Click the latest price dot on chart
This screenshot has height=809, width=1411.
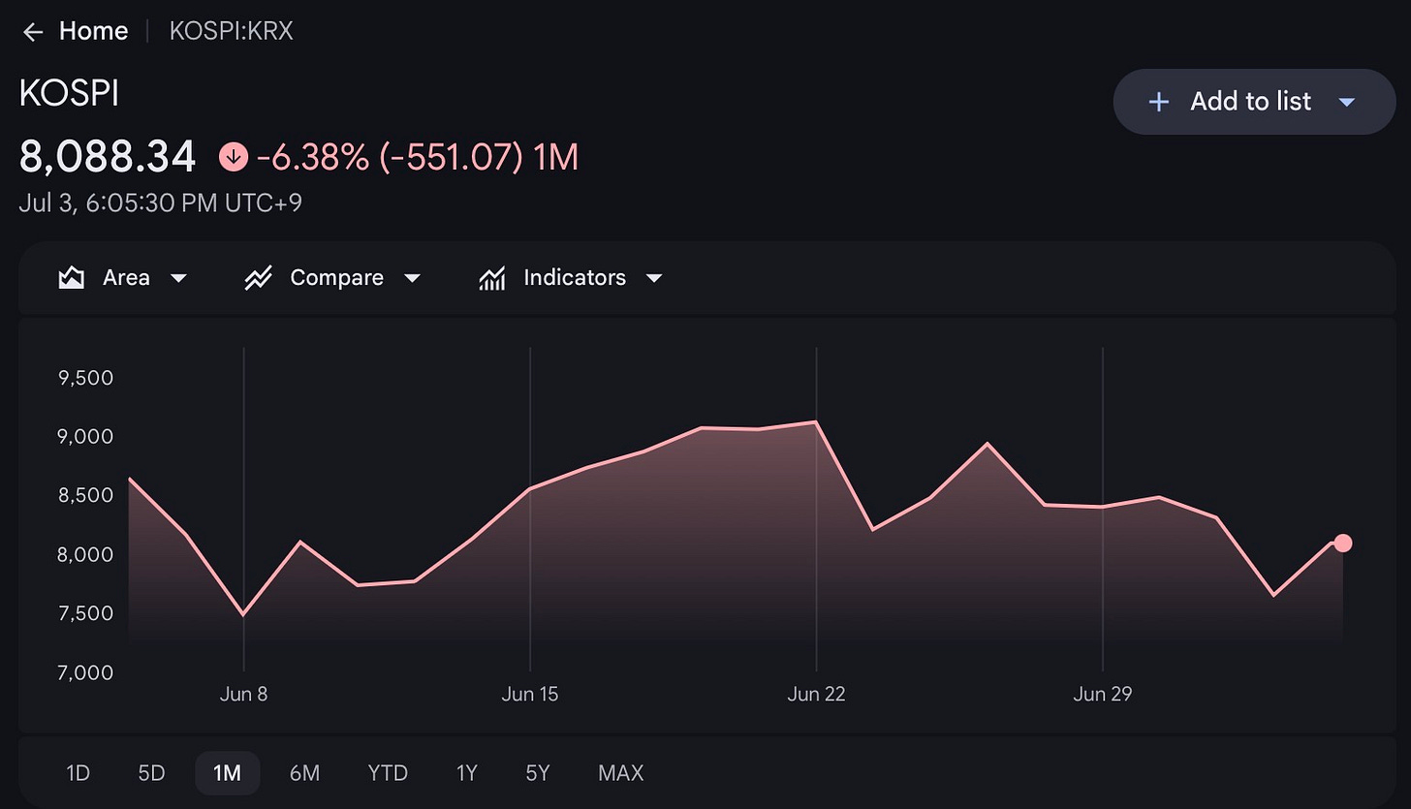coord(1342,543)
